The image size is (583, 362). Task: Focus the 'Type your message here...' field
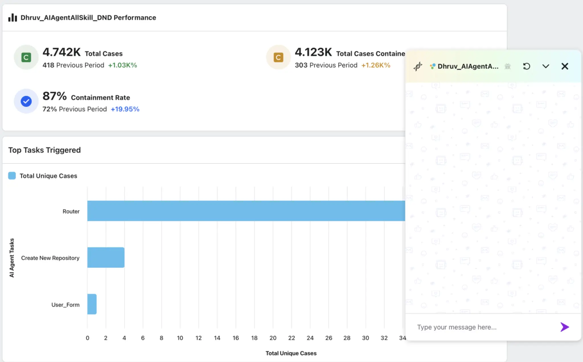coord(484,327)
